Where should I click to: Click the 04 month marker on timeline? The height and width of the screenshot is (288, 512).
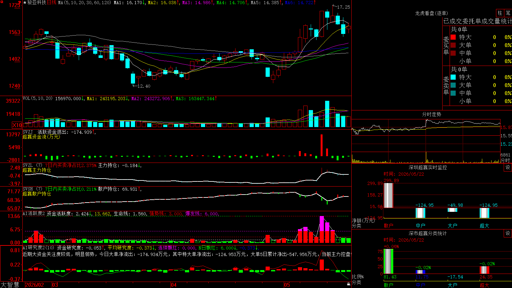(174, 285)
